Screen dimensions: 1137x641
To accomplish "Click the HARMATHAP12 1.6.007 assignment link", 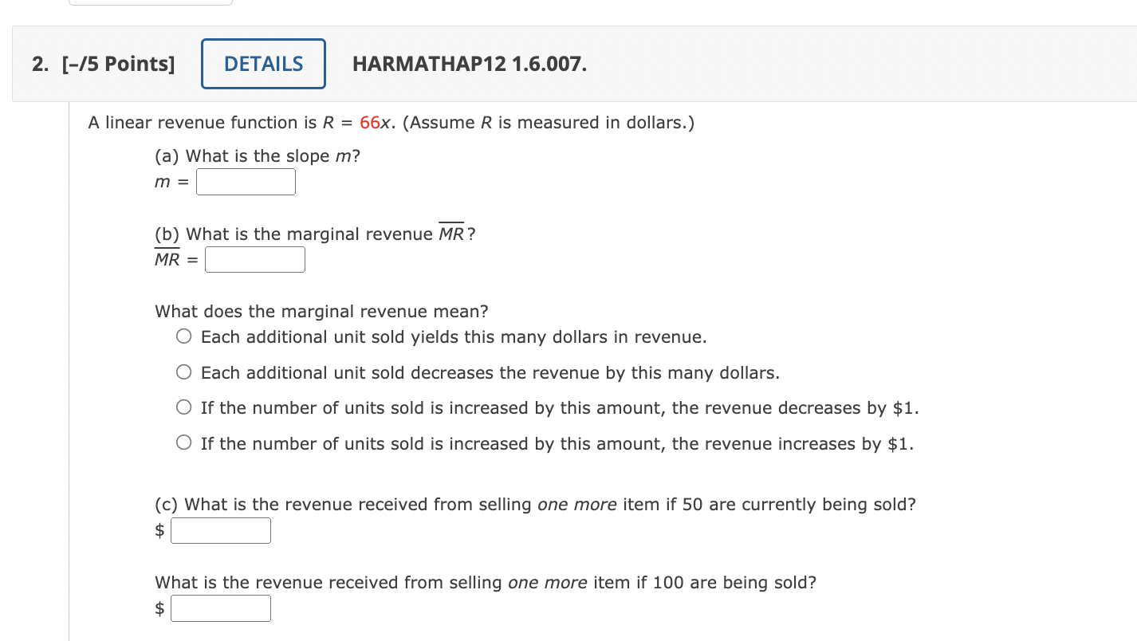I will pos(470,65).
